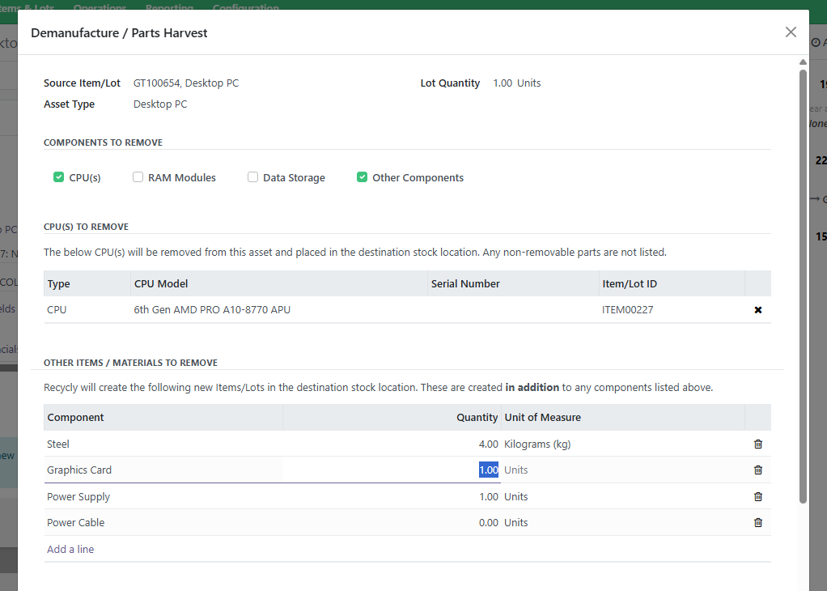This screenshot has height=591, width=827.
Task: Select the Power Supply component cell
Action: pos(162,496)
